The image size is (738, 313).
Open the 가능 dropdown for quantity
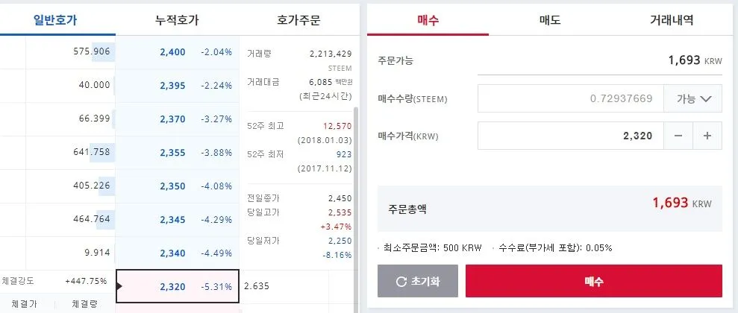tap(692, 98)
